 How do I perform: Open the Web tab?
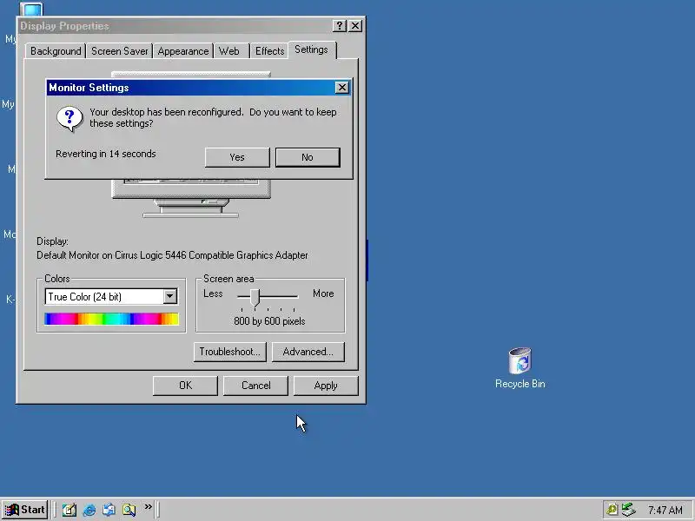(229, 51)
